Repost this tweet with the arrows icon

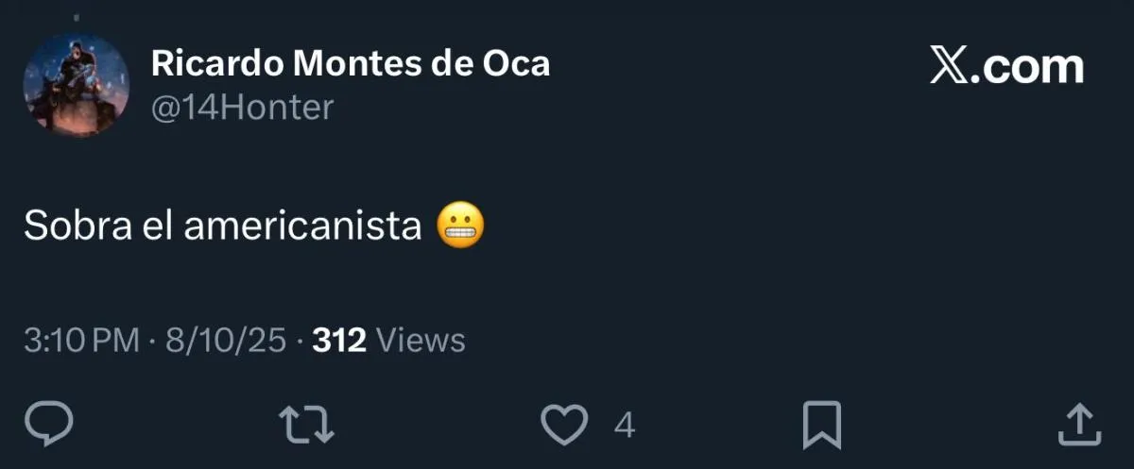tap(309, 426)
